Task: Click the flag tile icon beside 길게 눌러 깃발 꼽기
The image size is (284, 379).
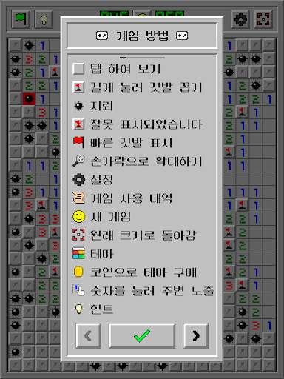Action: tap(78, 87)
